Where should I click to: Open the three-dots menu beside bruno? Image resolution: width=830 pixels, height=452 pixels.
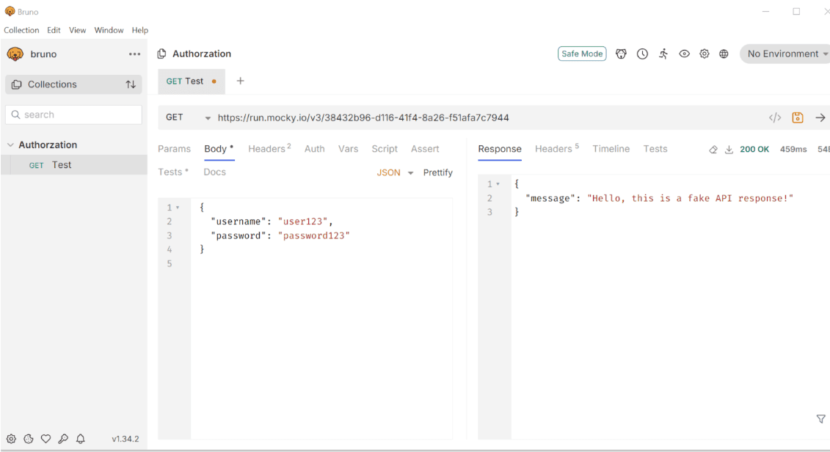(134, 54)
